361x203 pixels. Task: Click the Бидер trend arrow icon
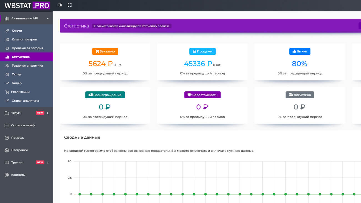coord(7,83)
